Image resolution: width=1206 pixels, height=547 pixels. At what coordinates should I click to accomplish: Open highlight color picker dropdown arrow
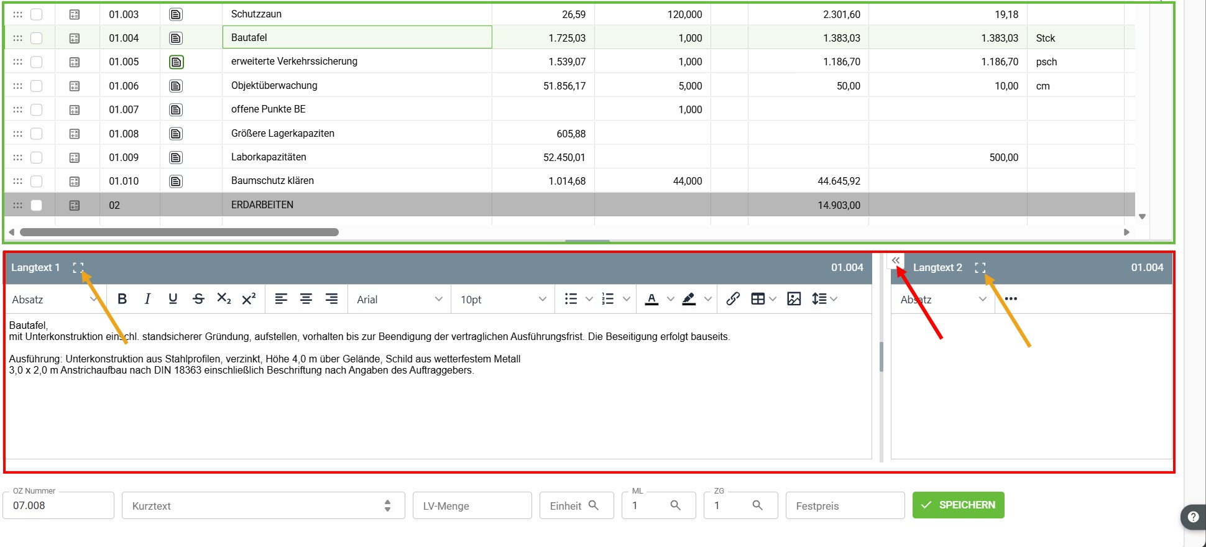tap(708, 299)
